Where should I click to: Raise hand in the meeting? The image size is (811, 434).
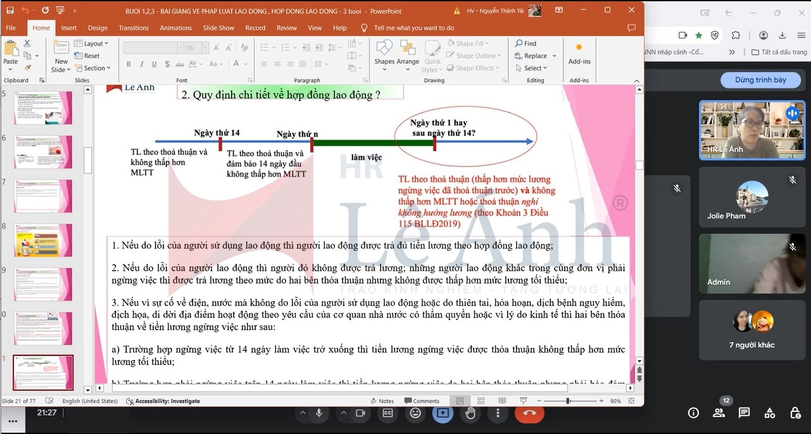pyautogui.click(x=470, y=413)
